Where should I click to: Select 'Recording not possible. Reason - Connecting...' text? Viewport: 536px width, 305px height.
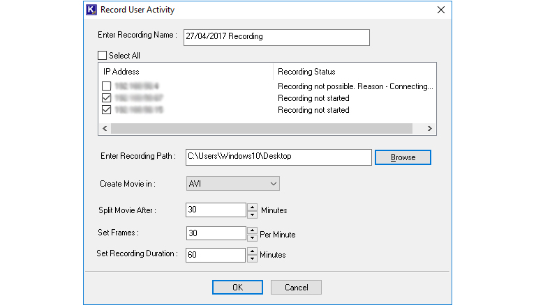tap(355, 86)
